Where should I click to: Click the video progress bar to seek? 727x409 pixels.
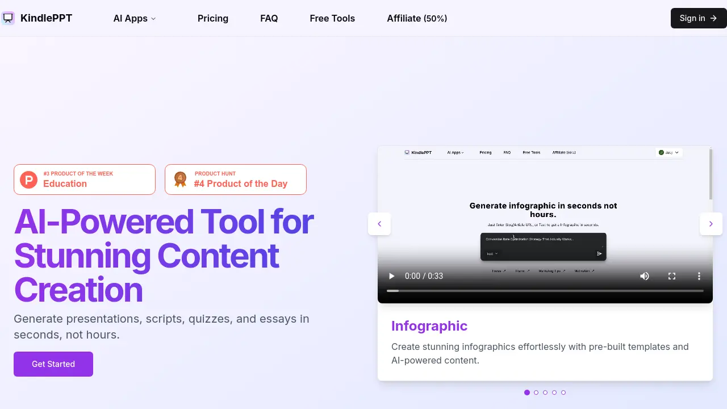coord(545,291)
